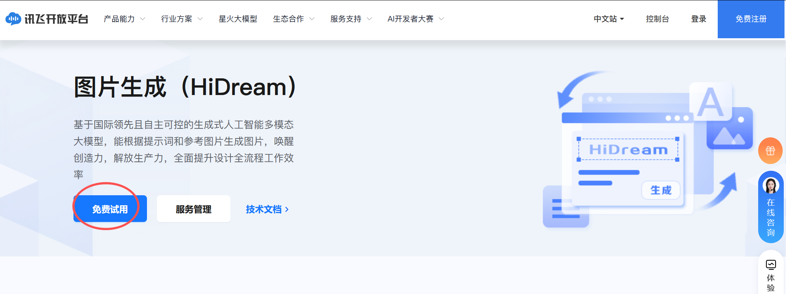Screen dimensions: 786x294
Task: Click the 图片生成（HiDream） heading
Action: tap(186, 87)
